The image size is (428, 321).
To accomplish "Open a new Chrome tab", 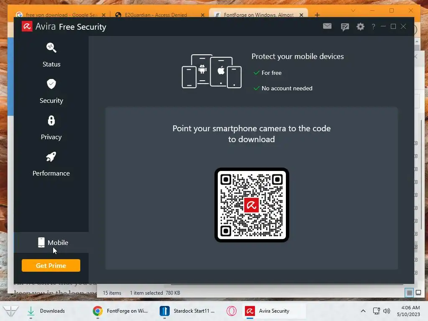I will (317, 15).
